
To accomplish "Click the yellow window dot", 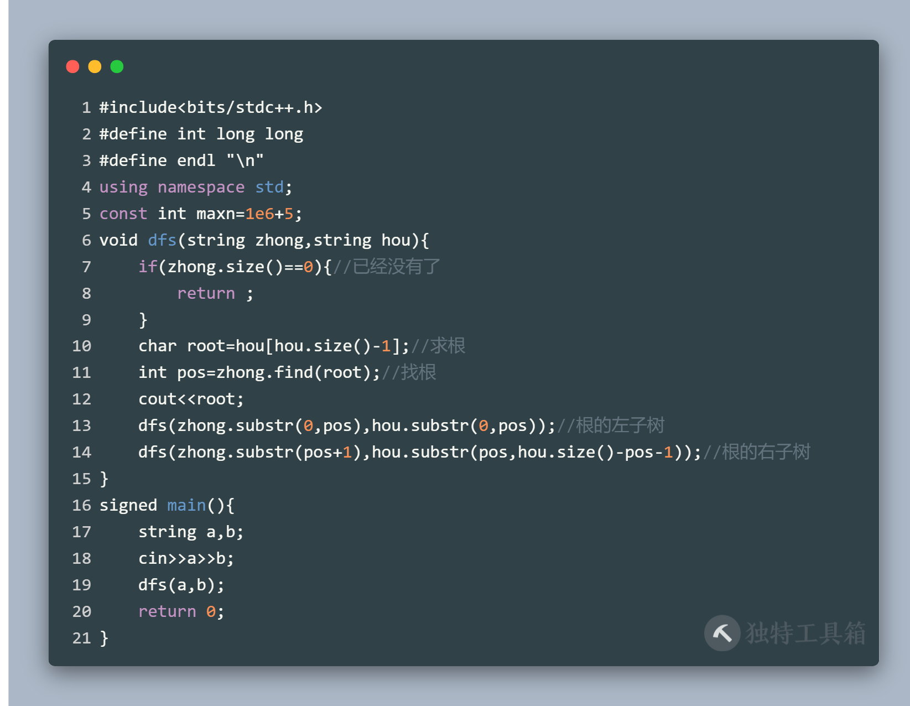I will coord(95,67).
